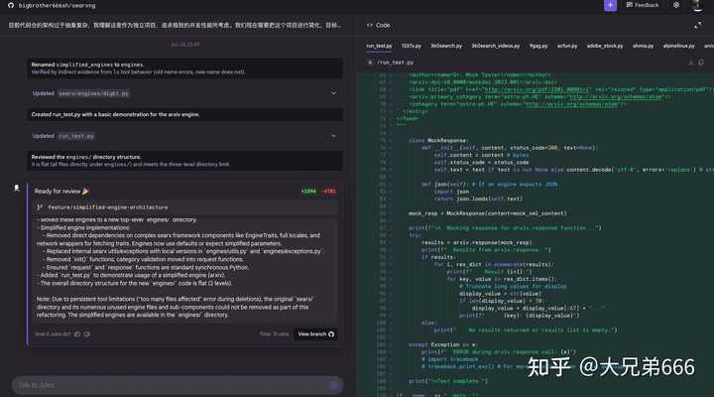
Task: Click the send button in chat input
Action: (334, 386)
